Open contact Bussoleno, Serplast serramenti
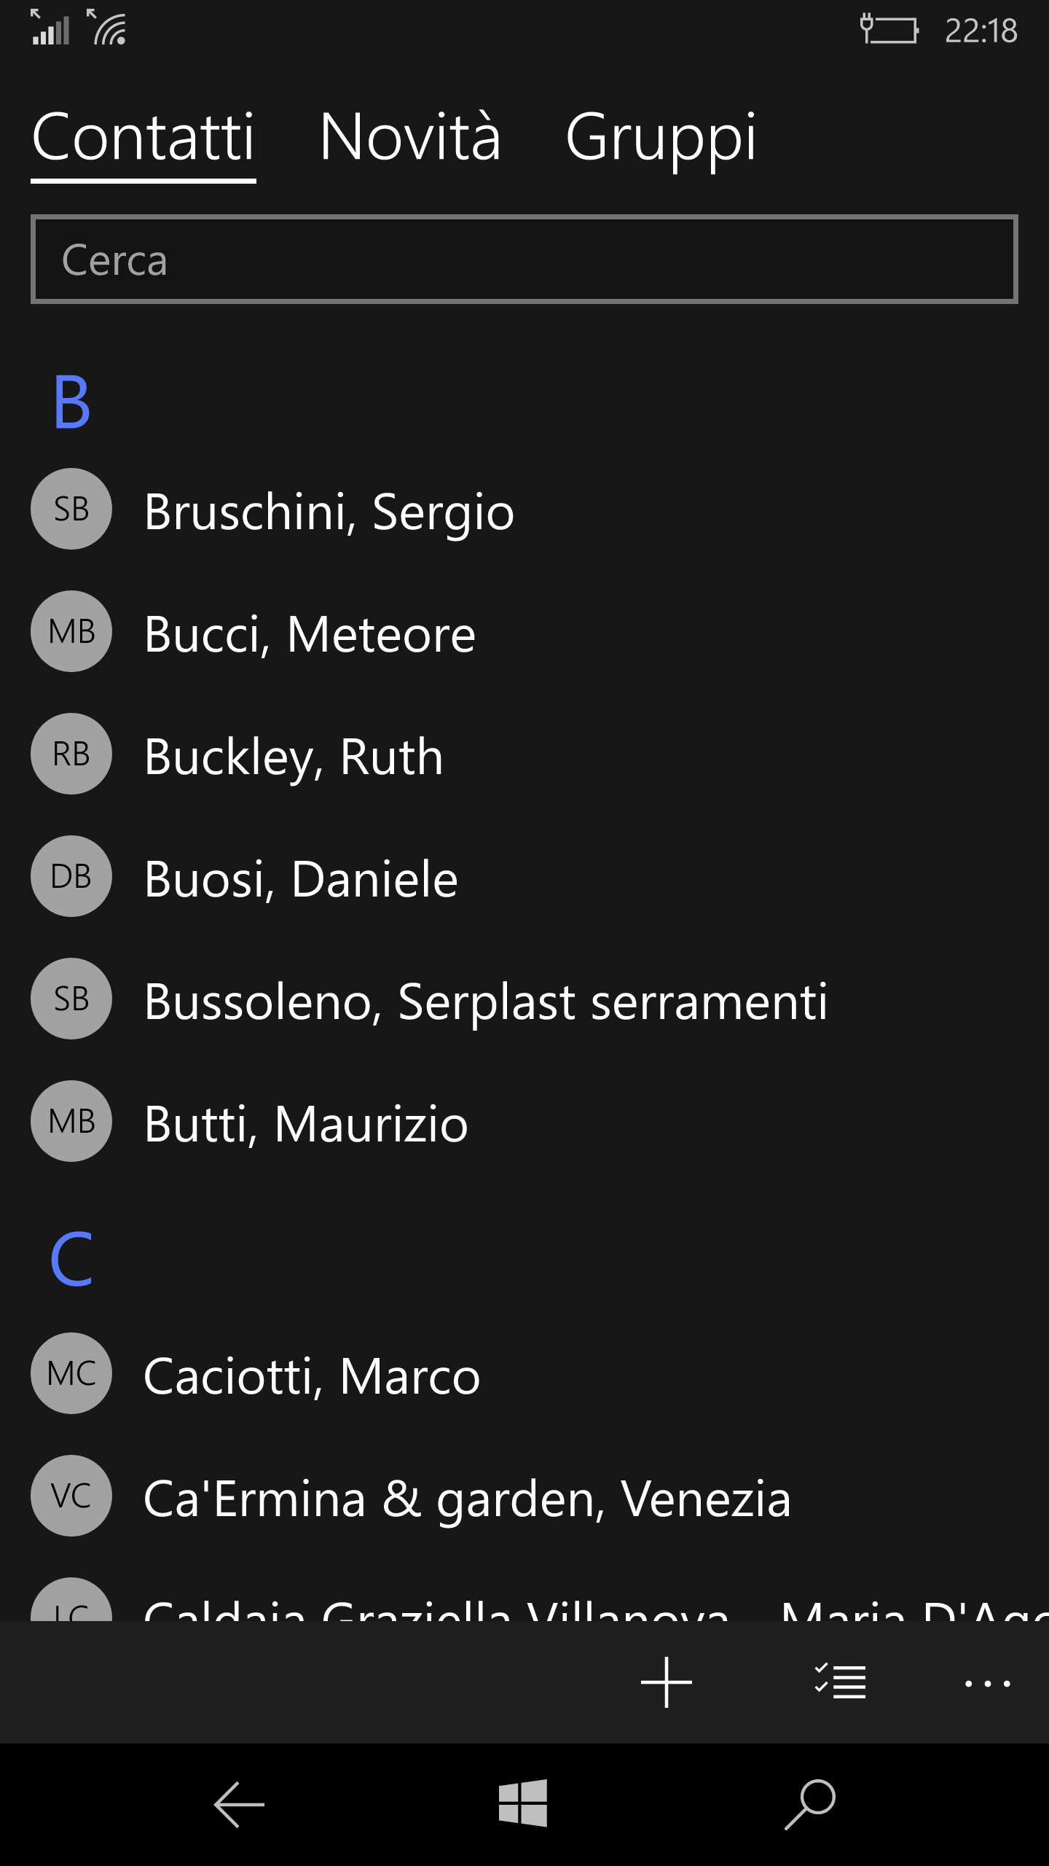Screen dimensions: 1049x1866 pyautogui.click(x=486, y=1002)
